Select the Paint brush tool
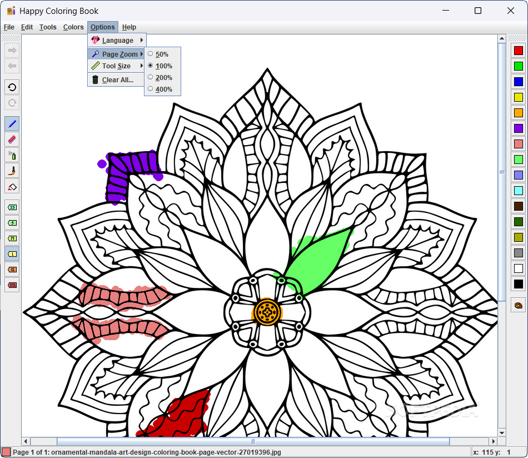Screen dimensions: 528x458 coord(12,171)
